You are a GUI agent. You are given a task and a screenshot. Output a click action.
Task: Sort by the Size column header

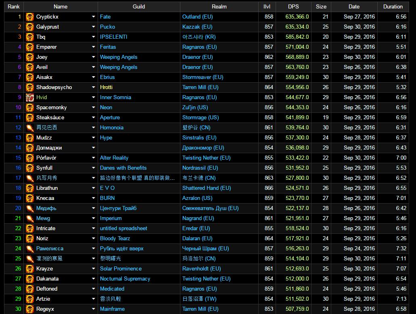pyautogui.click(x=321, y=6)
